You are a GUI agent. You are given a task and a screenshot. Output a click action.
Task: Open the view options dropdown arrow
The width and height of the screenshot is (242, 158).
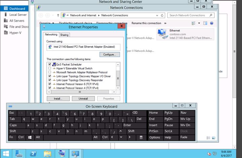(x=199, y=23)
